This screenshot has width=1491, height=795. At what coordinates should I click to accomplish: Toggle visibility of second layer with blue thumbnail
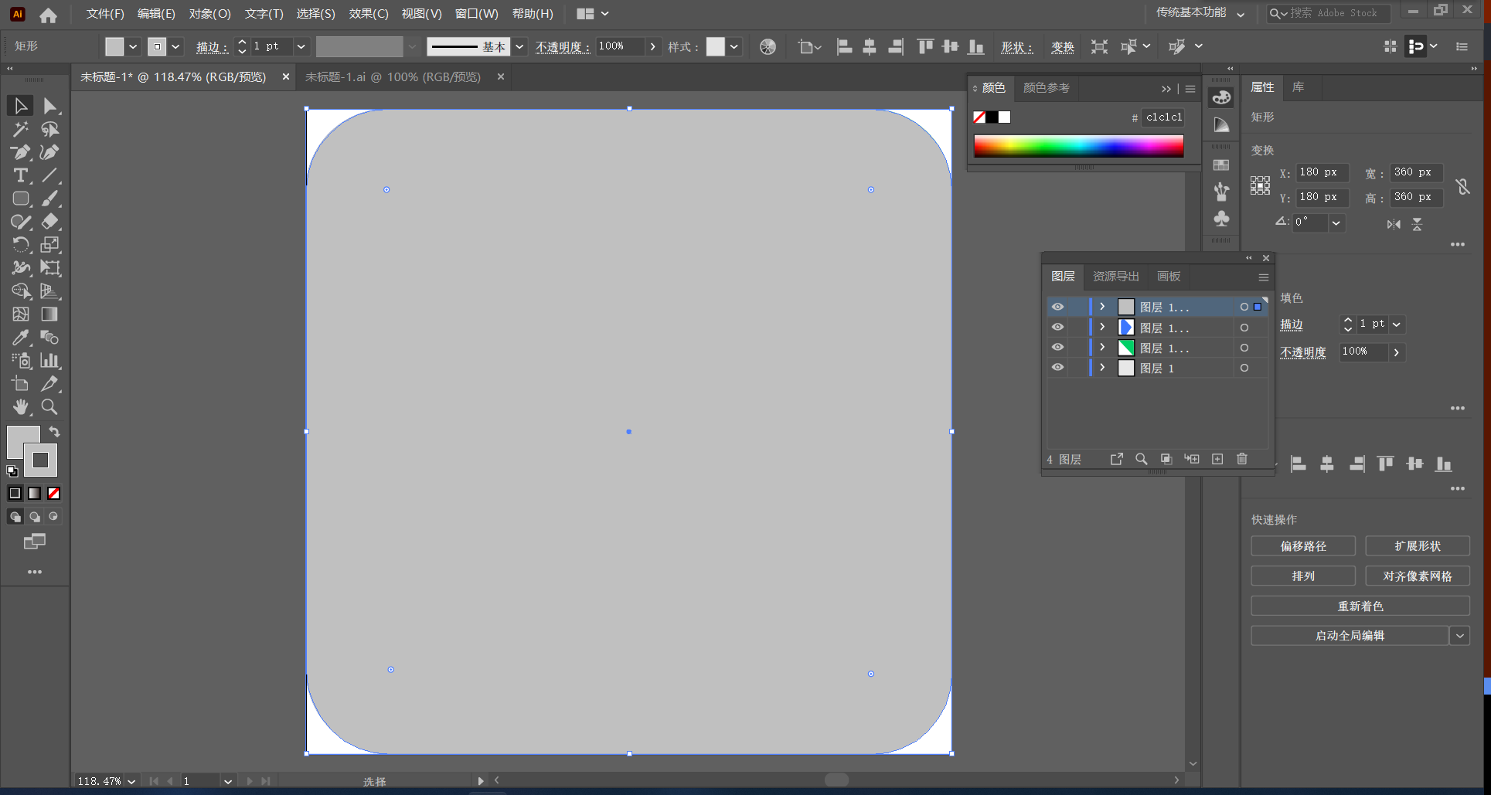[1057, 327]
